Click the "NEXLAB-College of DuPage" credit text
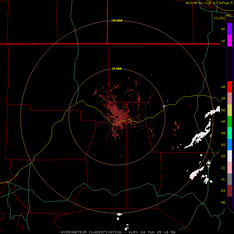Image resolution: width=234 pixels, height=234 pixels. tap(207, 3)
